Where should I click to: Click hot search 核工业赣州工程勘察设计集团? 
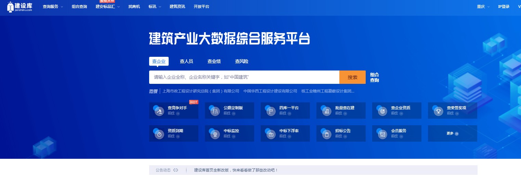tap(328, 91)
